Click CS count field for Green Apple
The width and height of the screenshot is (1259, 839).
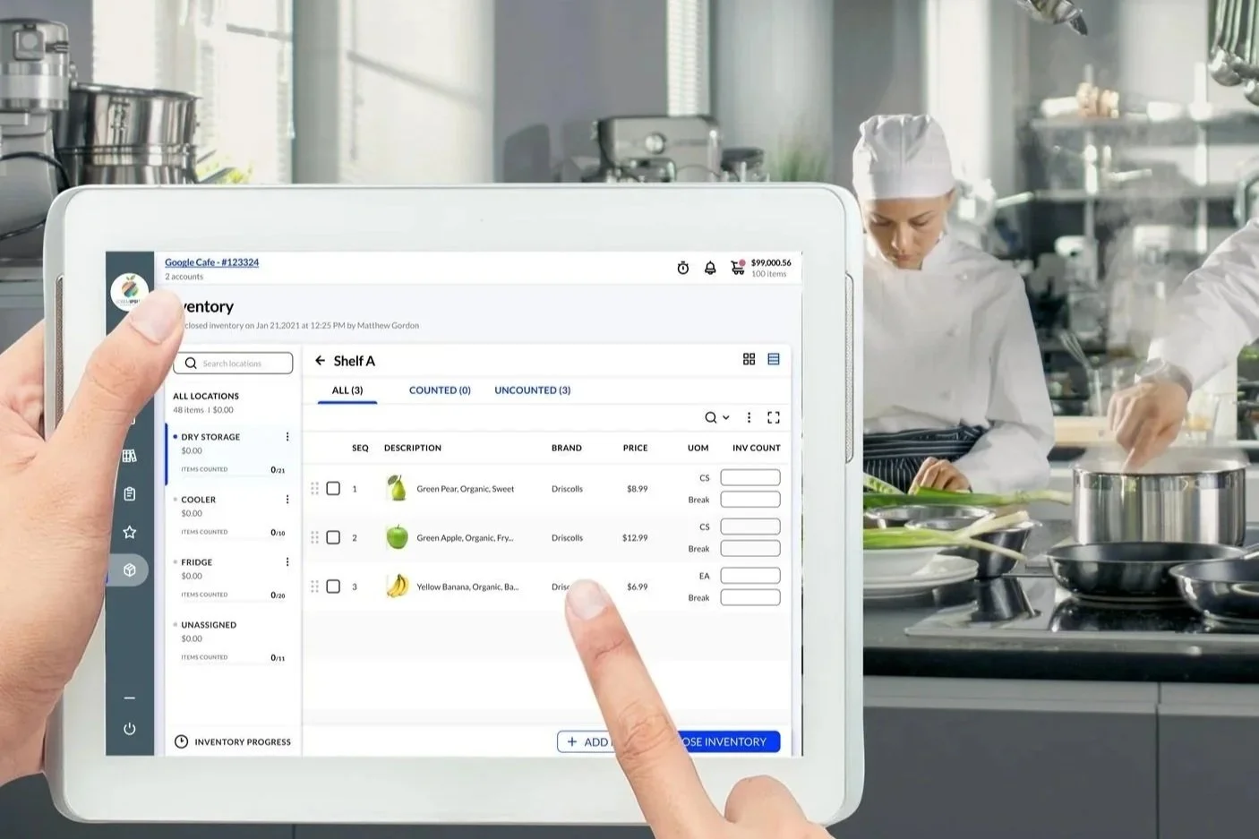tap(750, 527)
